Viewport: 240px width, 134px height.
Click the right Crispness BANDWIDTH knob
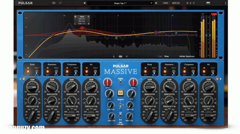189,100
